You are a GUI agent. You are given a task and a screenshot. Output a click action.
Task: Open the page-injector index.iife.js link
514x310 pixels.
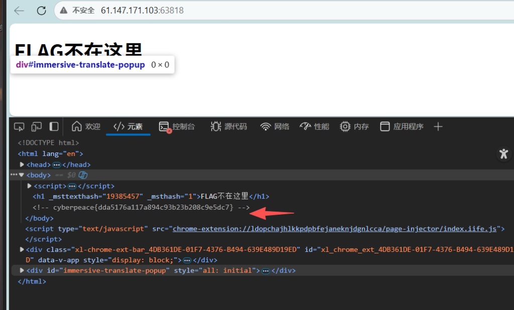coord(334,229)
